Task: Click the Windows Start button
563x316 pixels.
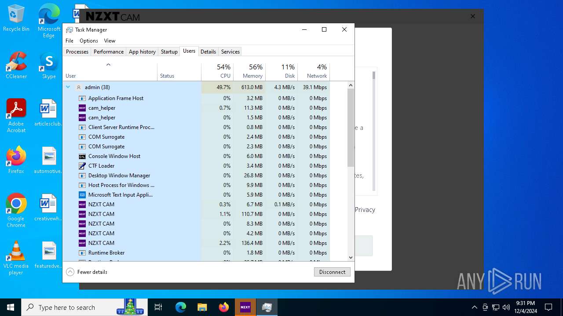Action: coord(11,307)
